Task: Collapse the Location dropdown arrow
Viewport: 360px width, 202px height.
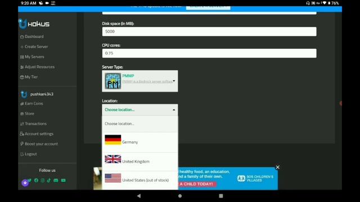Action: click(174, 110)
